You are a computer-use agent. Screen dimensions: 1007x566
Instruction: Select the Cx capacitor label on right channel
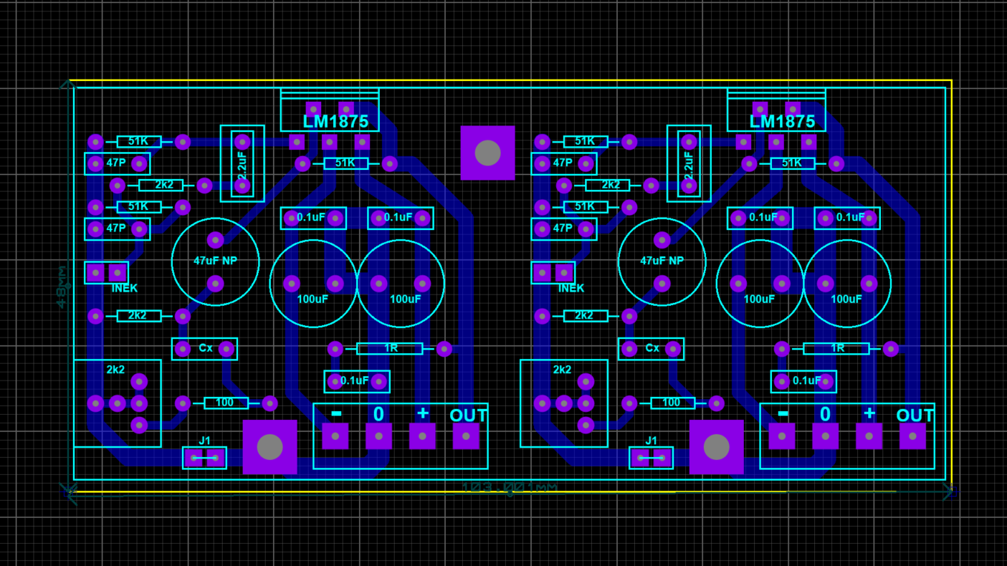click(652, 347)
